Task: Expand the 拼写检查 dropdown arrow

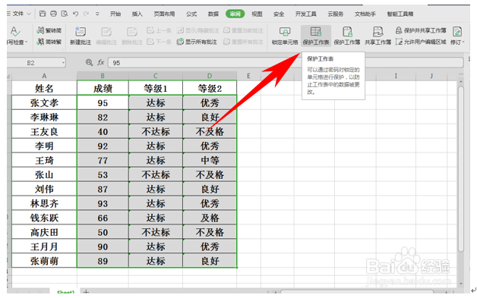Action: pyautogui.click(x=27, y=42)
